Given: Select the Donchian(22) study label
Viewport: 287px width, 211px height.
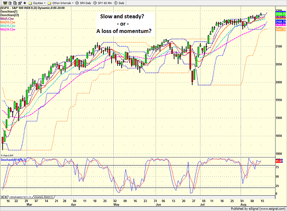Looking at the screenshot, I should pos(9,15).
